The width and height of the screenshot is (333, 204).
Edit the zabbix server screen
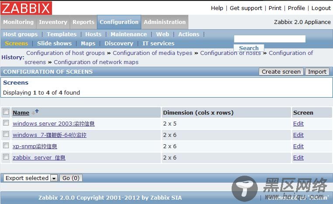pyautogui.click(x=298, y=158)
